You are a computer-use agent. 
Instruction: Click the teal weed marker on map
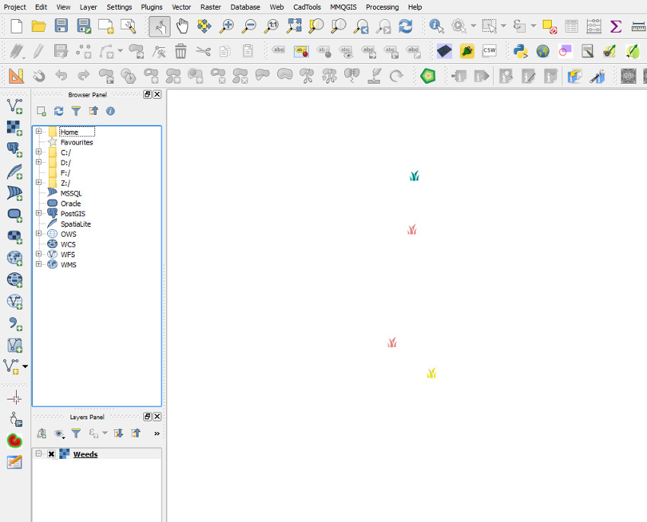[414, 176]
